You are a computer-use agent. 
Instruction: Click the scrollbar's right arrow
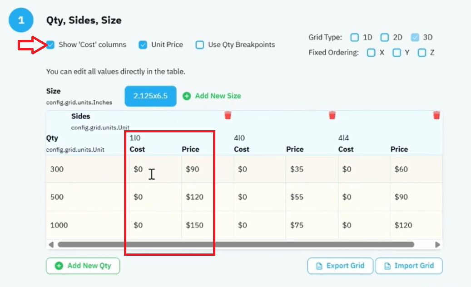[x=437, y=245]
